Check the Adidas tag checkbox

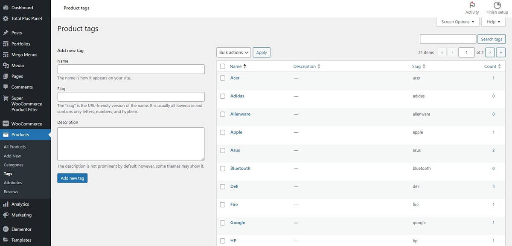[222, 96]
